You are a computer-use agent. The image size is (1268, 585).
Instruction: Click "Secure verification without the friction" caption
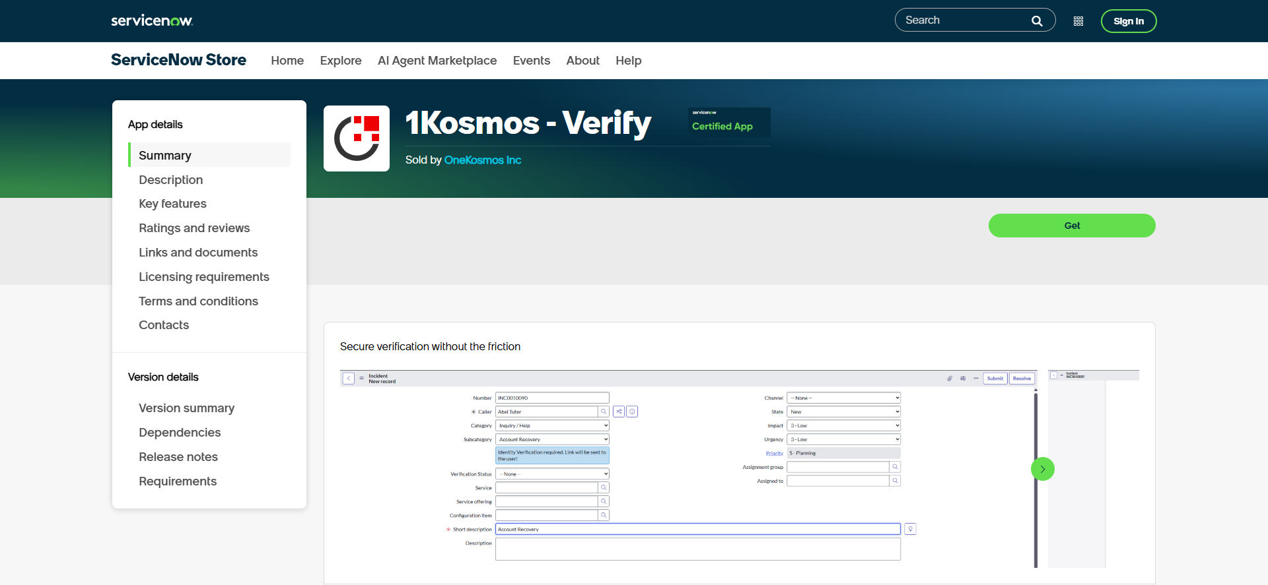[430, 347]
